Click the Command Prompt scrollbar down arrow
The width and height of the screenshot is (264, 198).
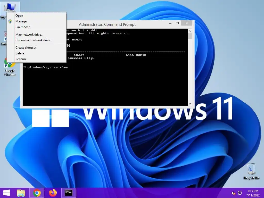click(190, 104)
